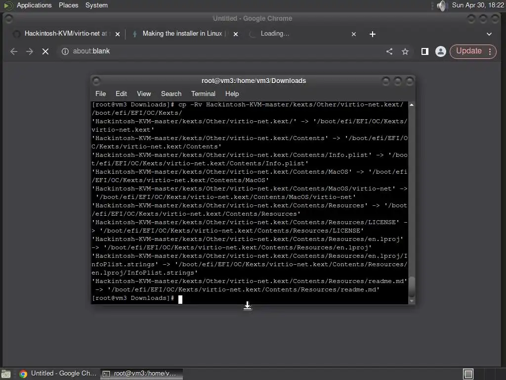Close the Hackintosh-KVM/virtio-net tab
Image resolution: width=506 pixels, height=380 pixels.
(118, 34)
